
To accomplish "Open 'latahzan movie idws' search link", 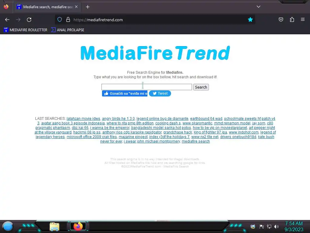I will 83,119.
